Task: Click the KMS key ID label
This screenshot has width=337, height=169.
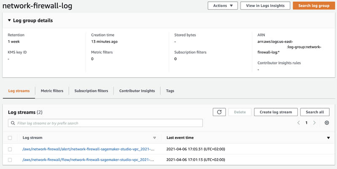Action: pos(17,52)
